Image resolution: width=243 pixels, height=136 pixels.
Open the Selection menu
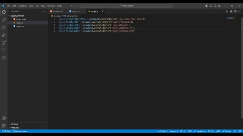(22, 6)
